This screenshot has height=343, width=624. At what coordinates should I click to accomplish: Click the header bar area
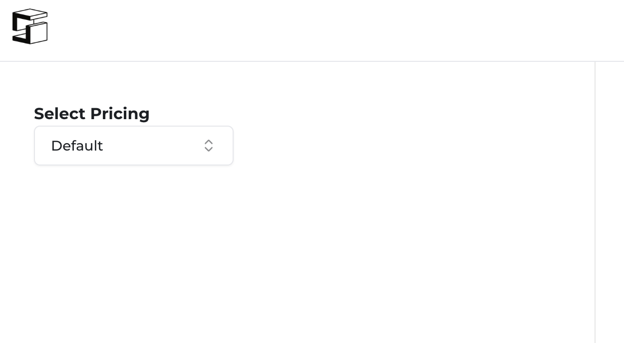click(x=312, y=30)
